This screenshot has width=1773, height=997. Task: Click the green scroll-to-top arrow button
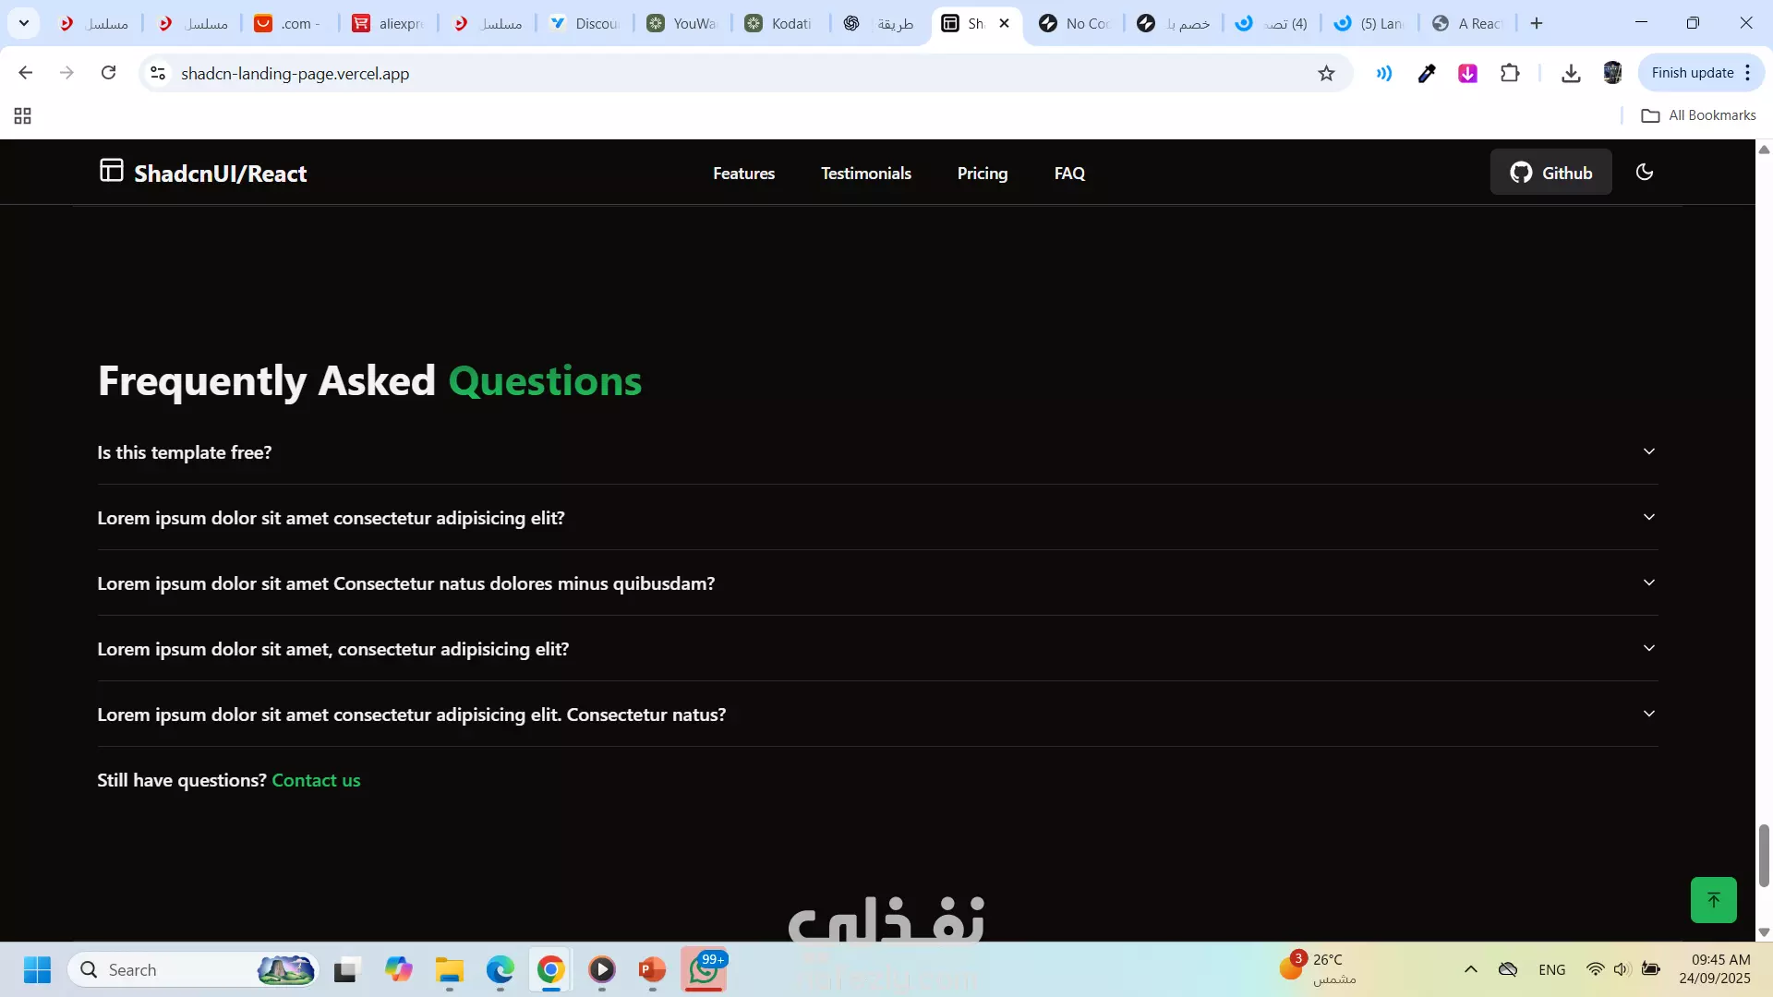tap(1713, 900)
